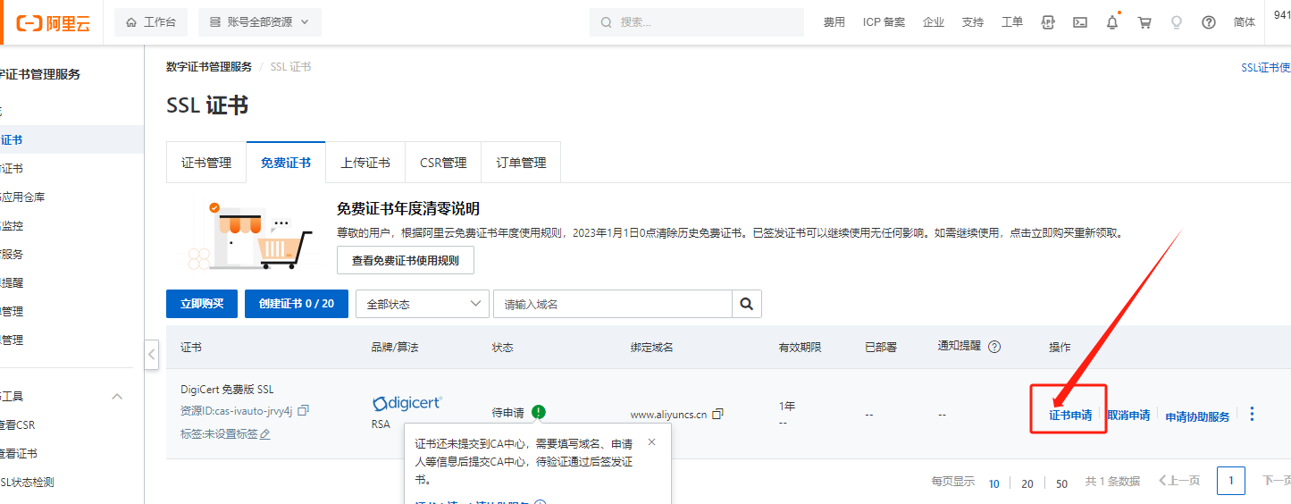Open the shopping cart icon
The width and height of the screenshot is (1291, 504).
pos(1144,22)
